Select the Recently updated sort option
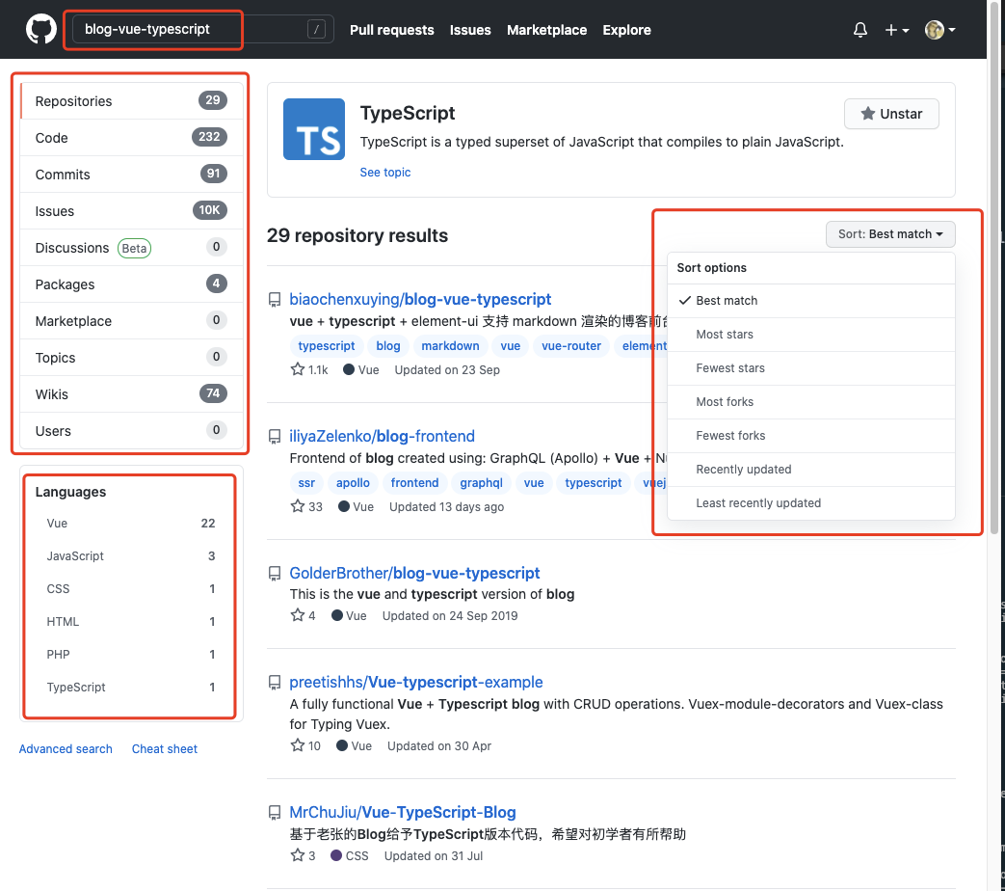The image size is (1005, 891). coord(744,469)
